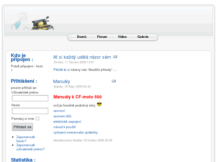Open the 'Manuály' article title
Image resolution: width=217 pixels, height=162 pixels.
[61, 81]
